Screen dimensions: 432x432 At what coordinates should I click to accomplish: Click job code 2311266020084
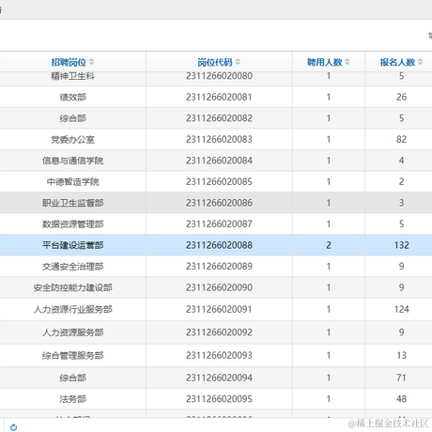pos(219,161)
